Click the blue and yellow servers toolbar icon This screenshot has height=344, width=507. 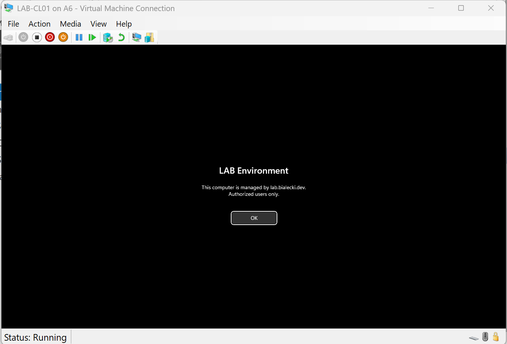150,37
